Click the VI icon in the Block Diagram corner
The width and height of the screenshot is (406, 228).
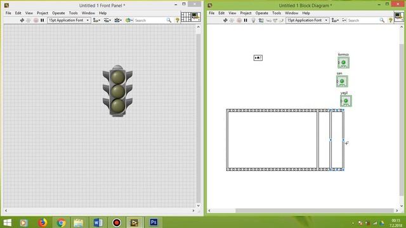tap(399, 17)
